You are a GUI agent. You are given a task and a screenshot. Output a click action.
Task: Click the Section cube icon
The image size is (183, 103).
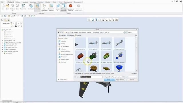[58, 6]
